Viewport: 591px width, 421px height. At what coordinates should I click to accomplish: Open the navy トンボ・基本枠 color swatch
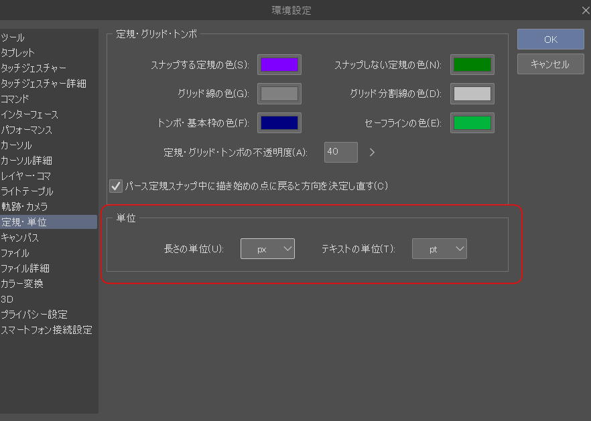pos(279,123)
